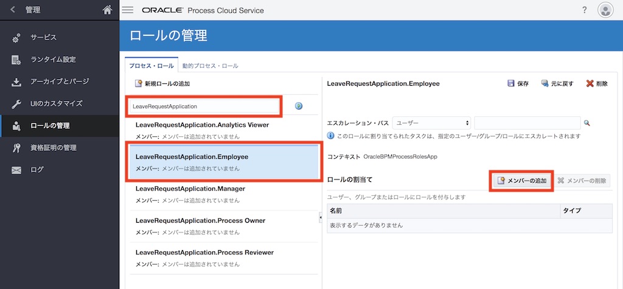Screen dimensions: 623x289
Task: Click the 保存 save button
Action: tap(518, 83)
